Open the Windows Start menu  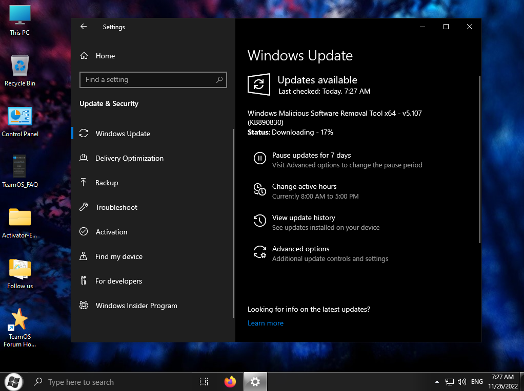point(14,382)
